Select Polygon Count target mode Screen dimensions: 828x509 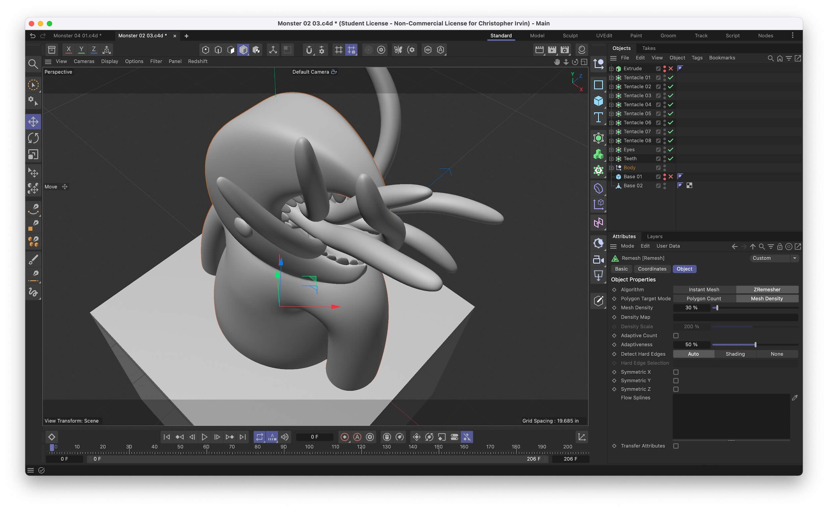703,299
